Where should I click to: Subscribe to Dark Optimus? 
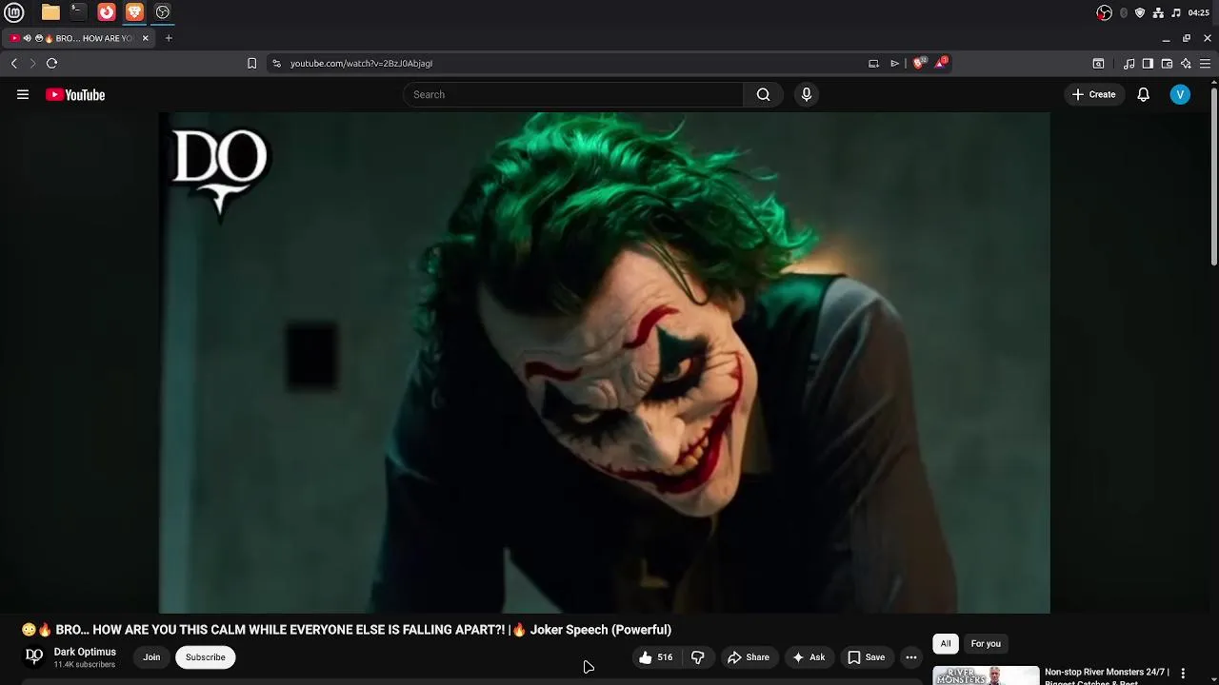(x=205, y=657)
